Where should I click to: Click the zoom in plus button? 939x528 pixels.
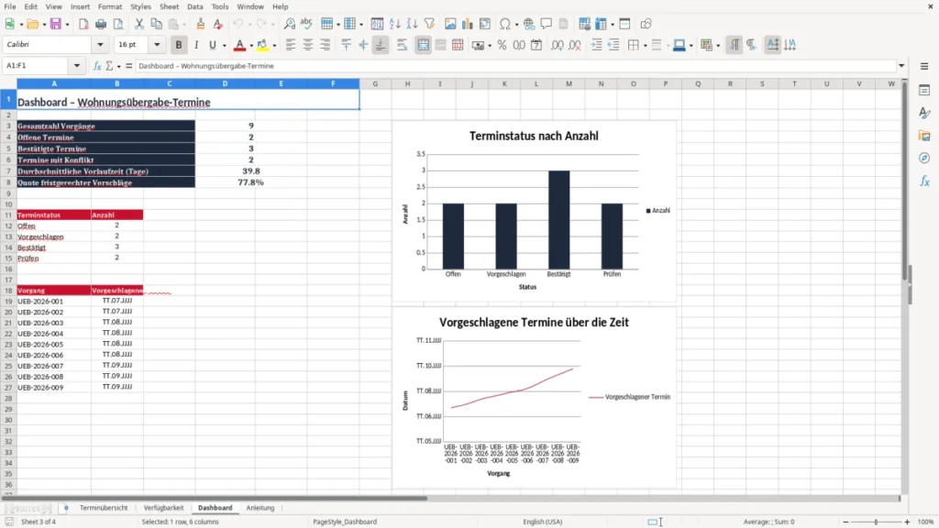[907, 522]
